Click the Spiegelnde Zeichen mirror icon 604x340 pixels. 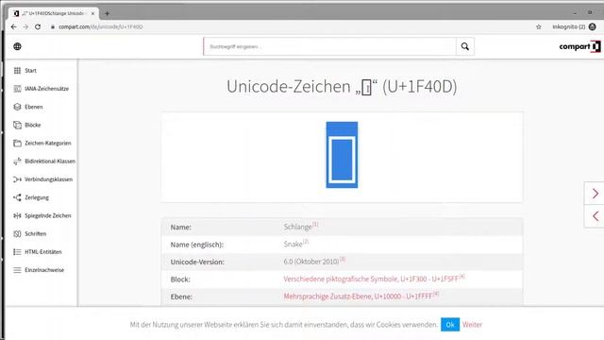pos(17,215)
